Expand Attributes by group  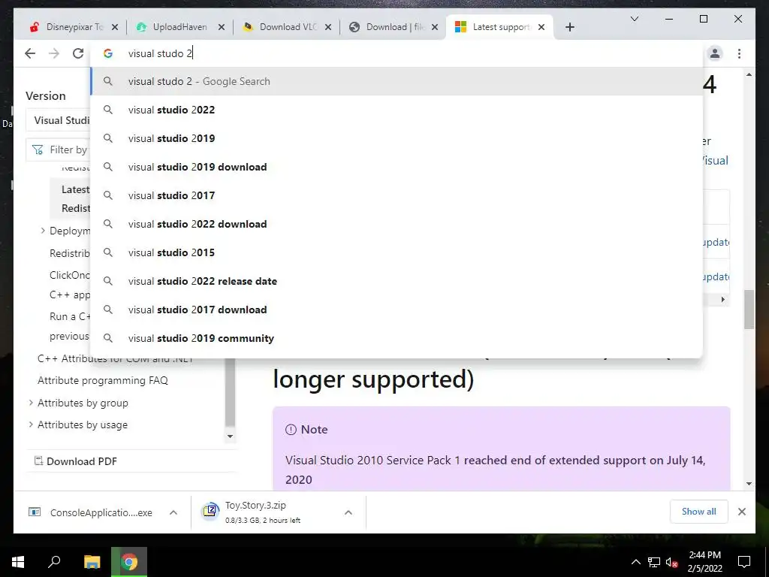tap(31, 403)
